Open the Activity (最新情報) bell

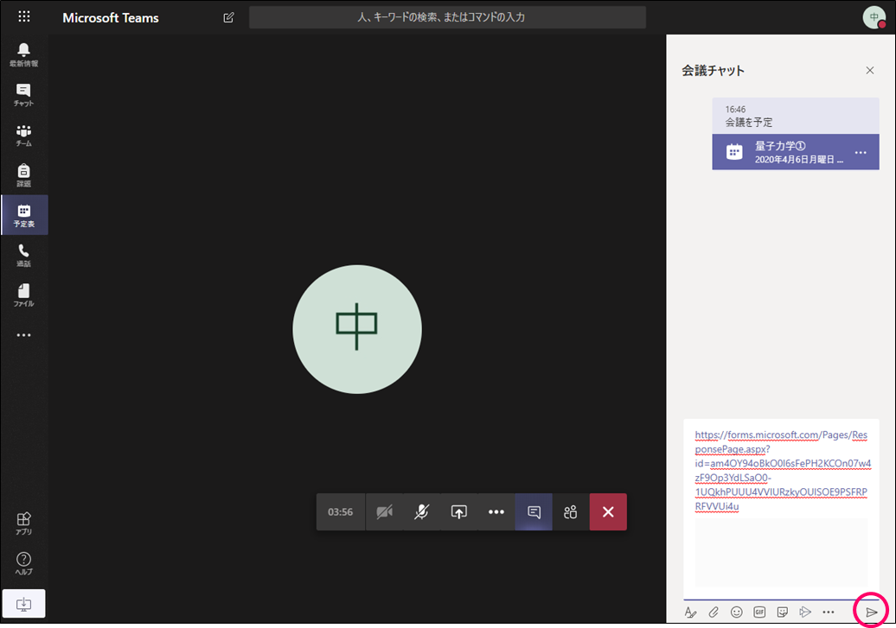[24, 54]
